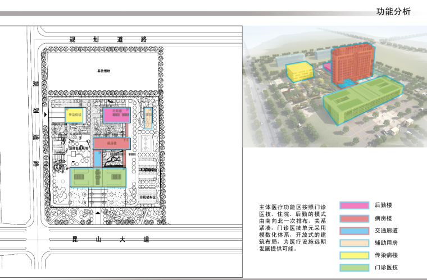Select the green 门诊医技 legend swatch
This screenshot has width=427, height=280.
(354, 268)
